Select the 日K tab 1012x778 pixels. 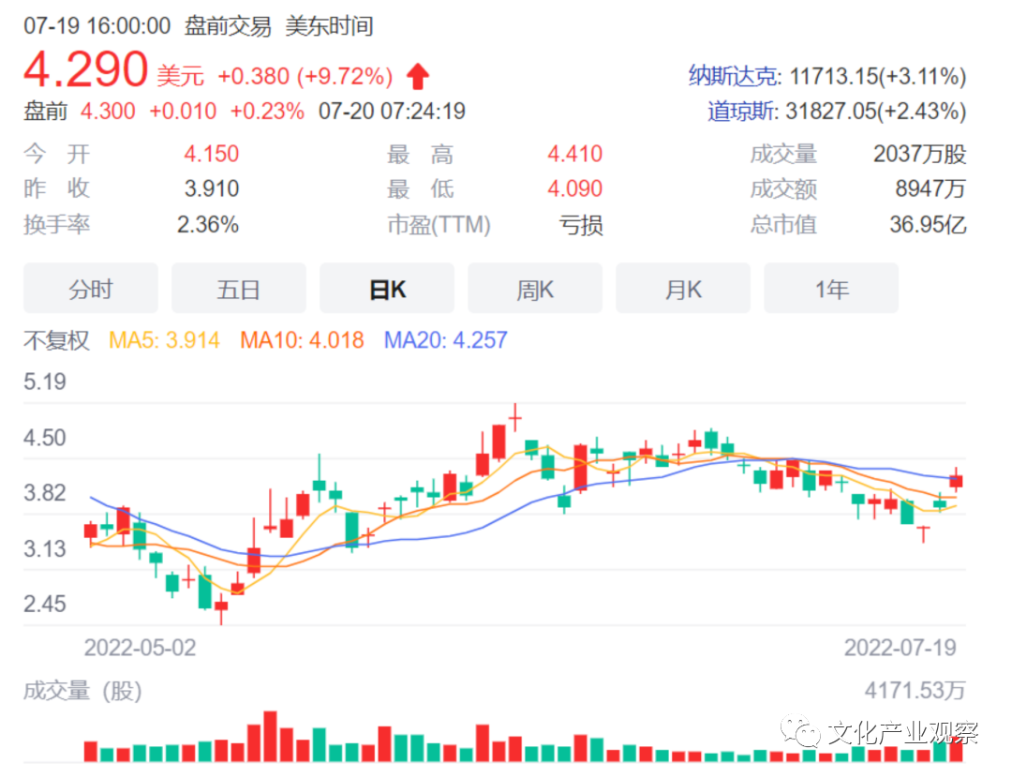tap(387, 290)
